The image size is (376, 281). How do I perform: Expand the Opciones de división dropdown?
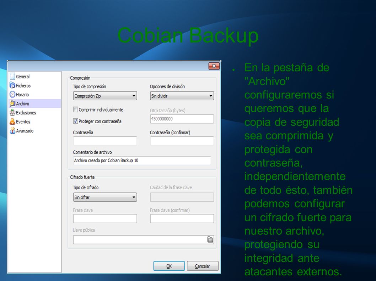(x=182, y=96)
